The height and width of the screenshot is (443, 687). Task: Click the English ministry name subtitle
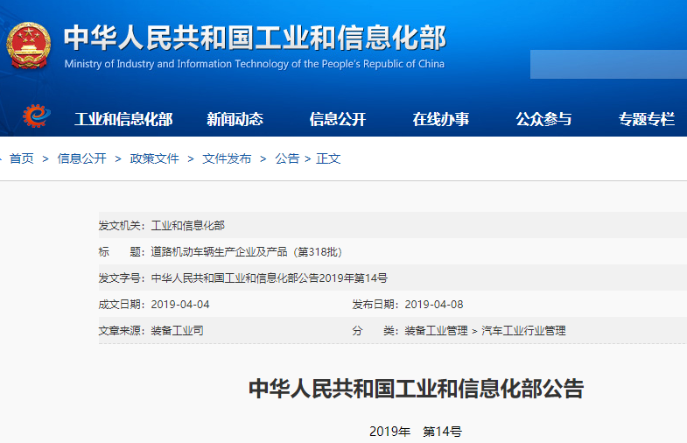pos(254,64)
